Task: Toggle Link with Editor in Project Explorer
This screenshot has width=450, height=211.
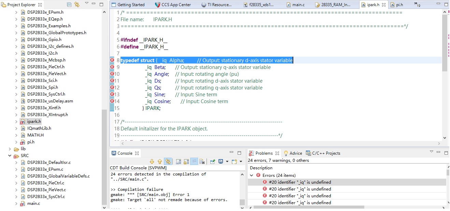Action: click(77, 5)
